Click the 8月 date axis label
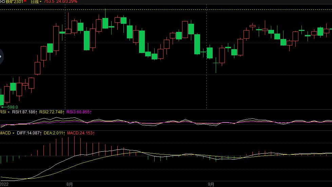The image size is (332, 187). [70, 185]
